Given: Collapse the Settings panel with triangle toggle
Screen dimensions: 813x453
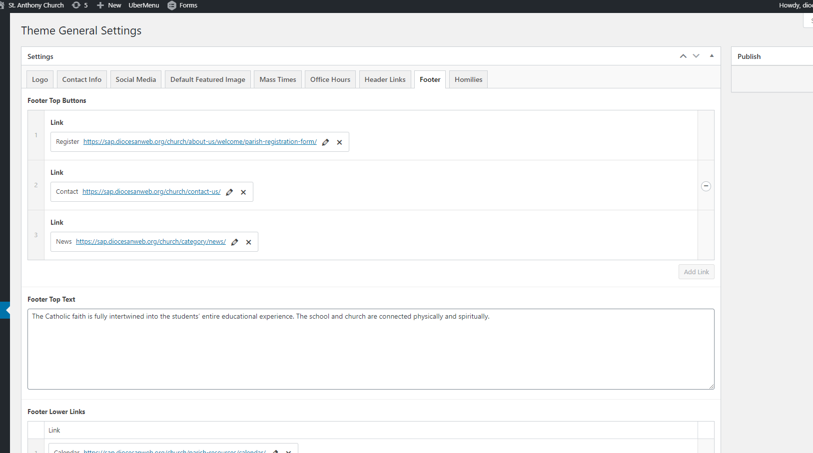Looking at the screenshot, I should pos(712,56).
